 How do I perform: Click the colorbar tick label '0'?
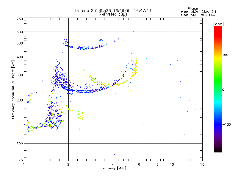tap(223, 89)
